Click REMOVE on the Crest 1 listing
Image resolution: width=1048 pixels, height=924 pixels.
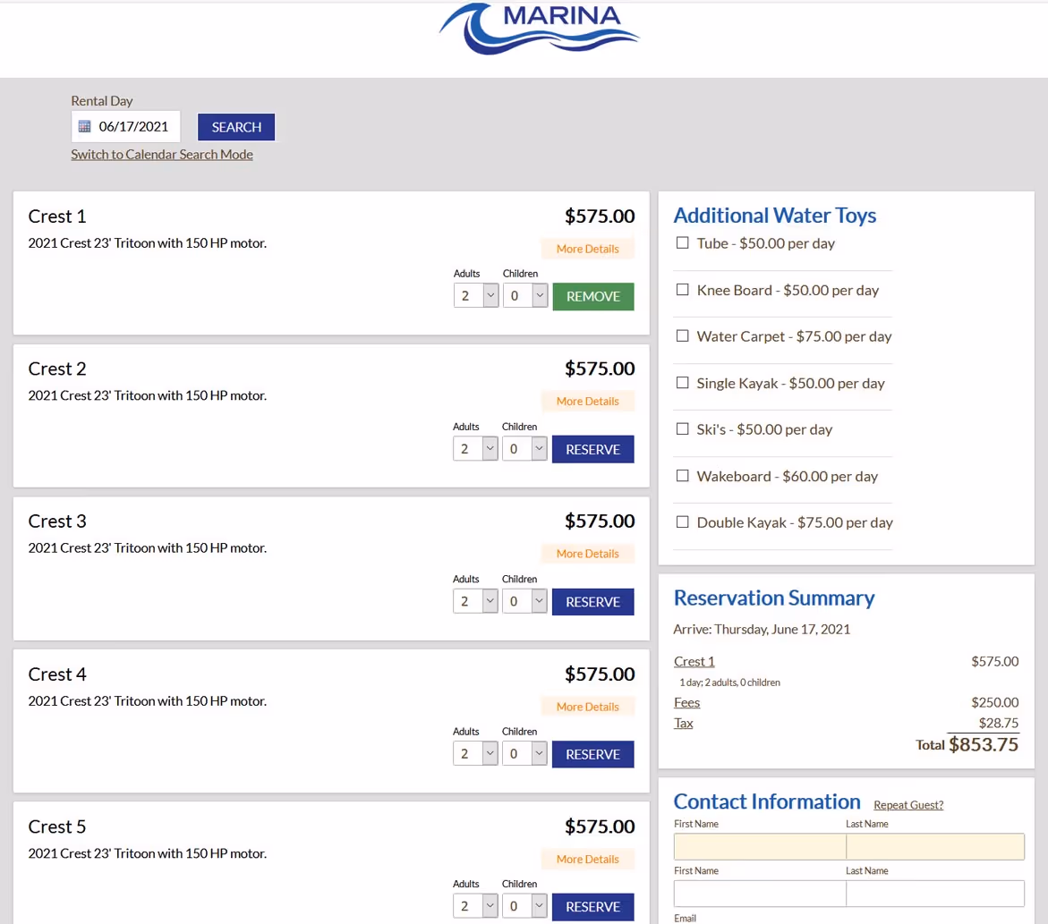point(592,295)
